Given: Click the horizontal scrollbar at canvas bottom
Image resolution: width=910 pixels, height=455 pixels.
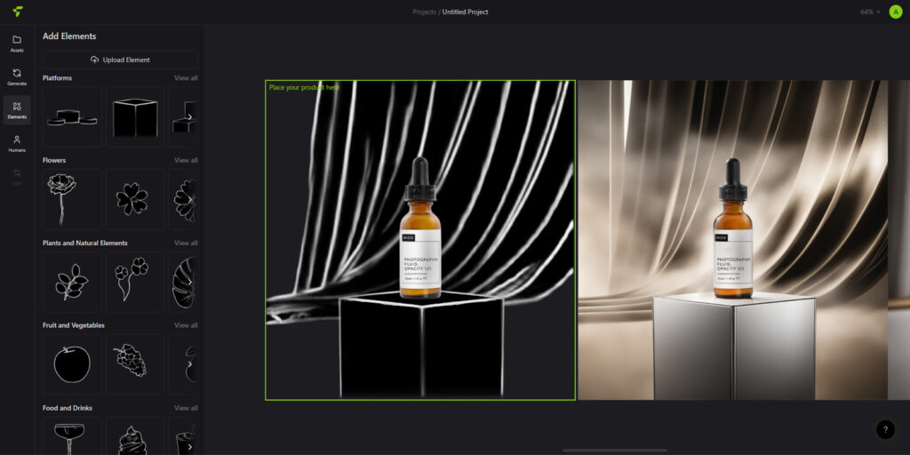Looking at the screenshot, I should (x=615, y=451).
